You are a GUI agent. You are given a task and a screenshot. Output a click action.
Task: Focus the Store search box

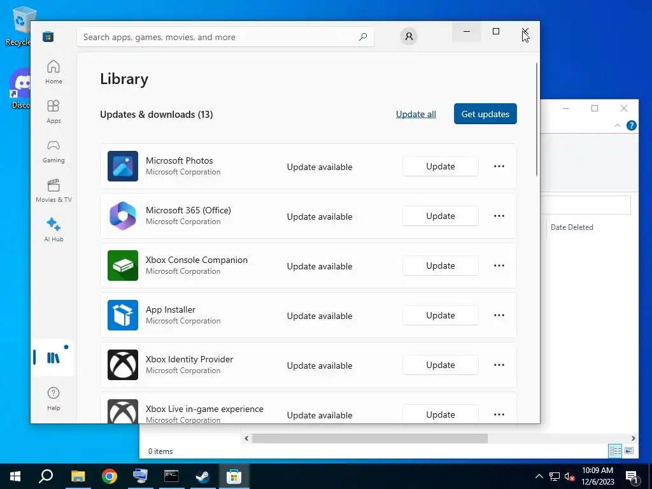225,37
